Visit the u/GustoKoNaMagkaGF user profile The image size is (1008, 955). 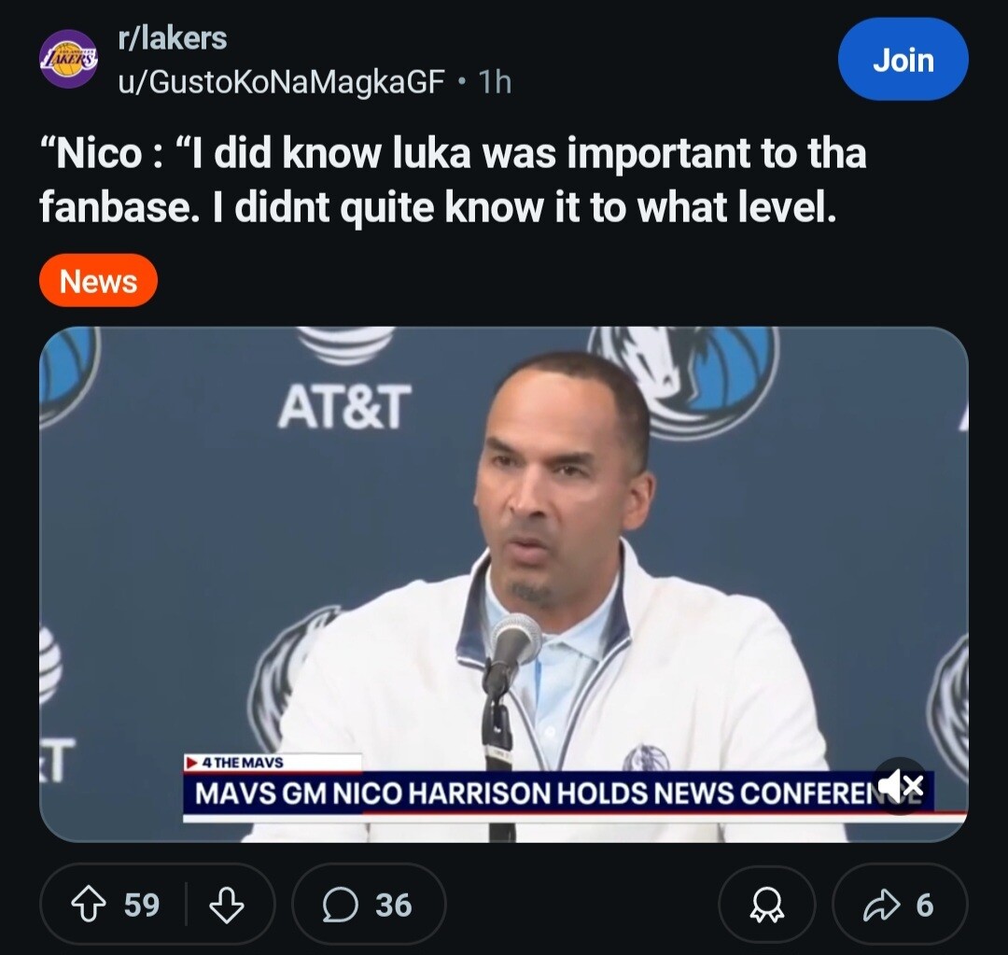click(280, 82)
